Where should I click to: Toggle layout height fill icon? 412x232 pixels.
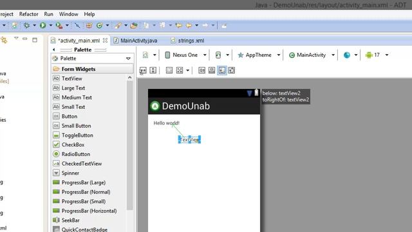(153, 70)
